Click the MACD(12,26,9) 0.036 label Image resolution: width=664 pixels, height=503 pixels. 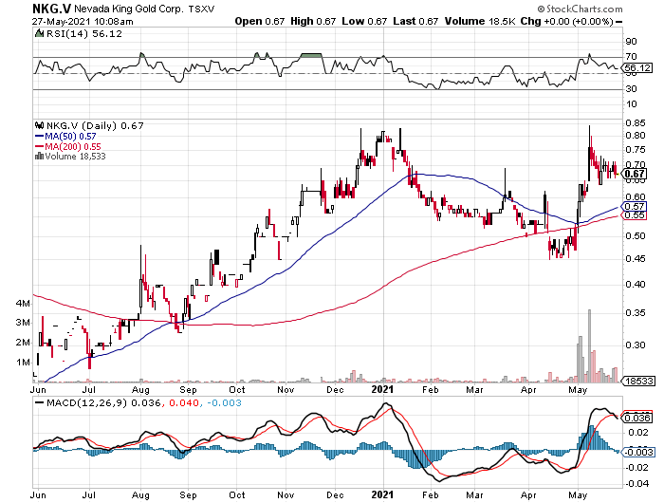(103, 402)
